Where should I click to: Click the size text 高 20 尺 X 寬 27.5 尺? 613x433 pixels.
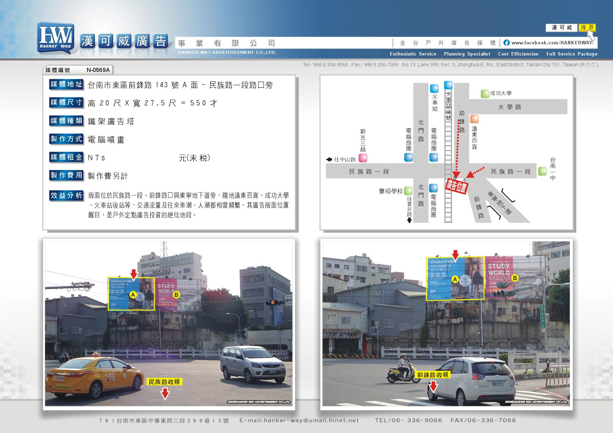132,103
